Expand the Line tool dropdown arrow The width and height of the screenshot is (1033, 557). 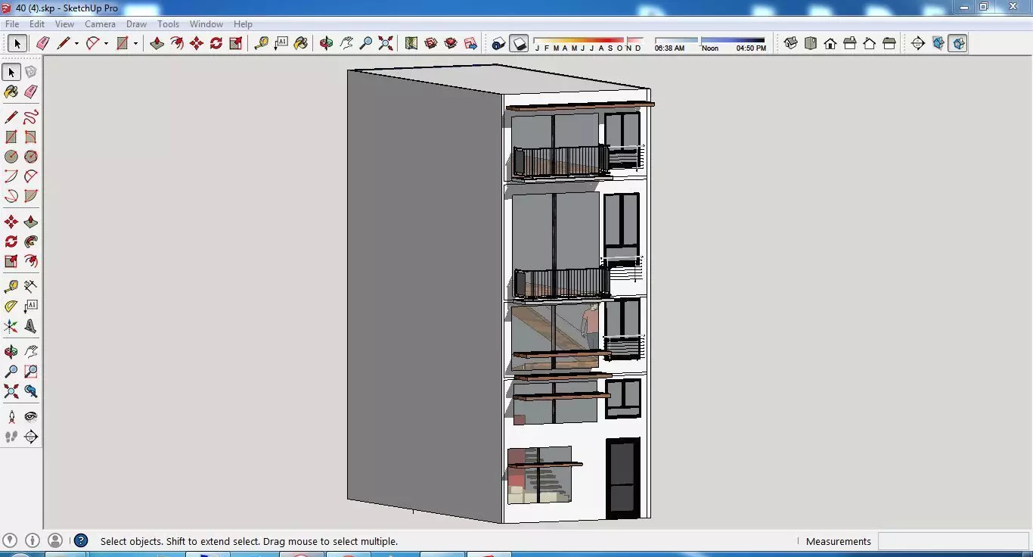click(76, 43)
